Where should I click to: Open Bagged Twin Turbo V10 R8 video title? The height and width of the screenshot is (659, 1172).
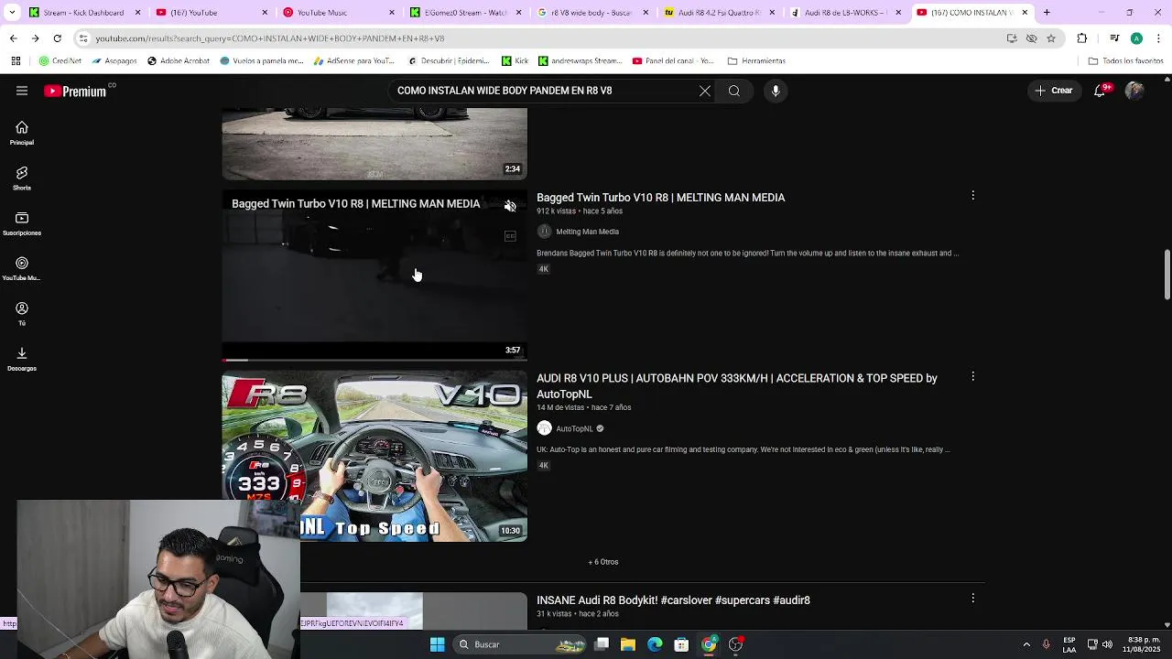[660, 198]
